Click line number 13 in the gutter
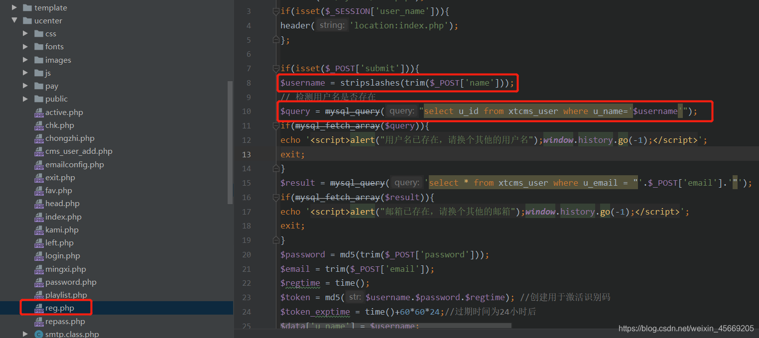Viewport: 759px width, 338px height. click(247, 154)
